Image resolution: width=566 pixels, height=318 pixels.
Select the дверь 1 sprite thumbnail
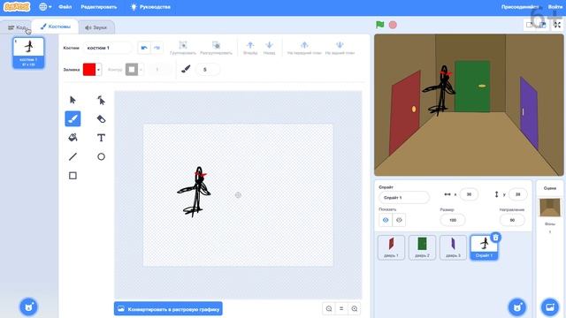pos(391,247)
